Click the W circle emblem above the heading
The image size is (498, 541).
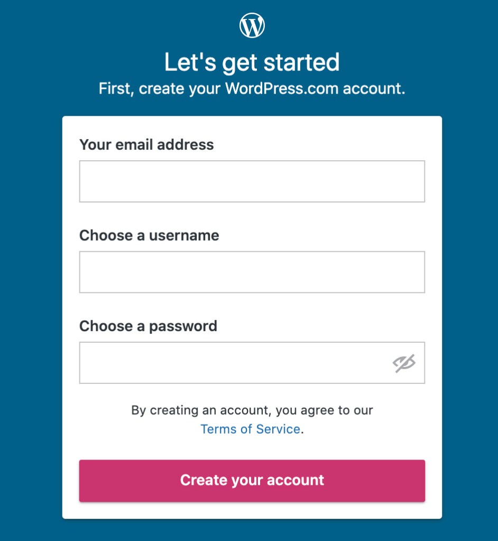coord(252,24)
